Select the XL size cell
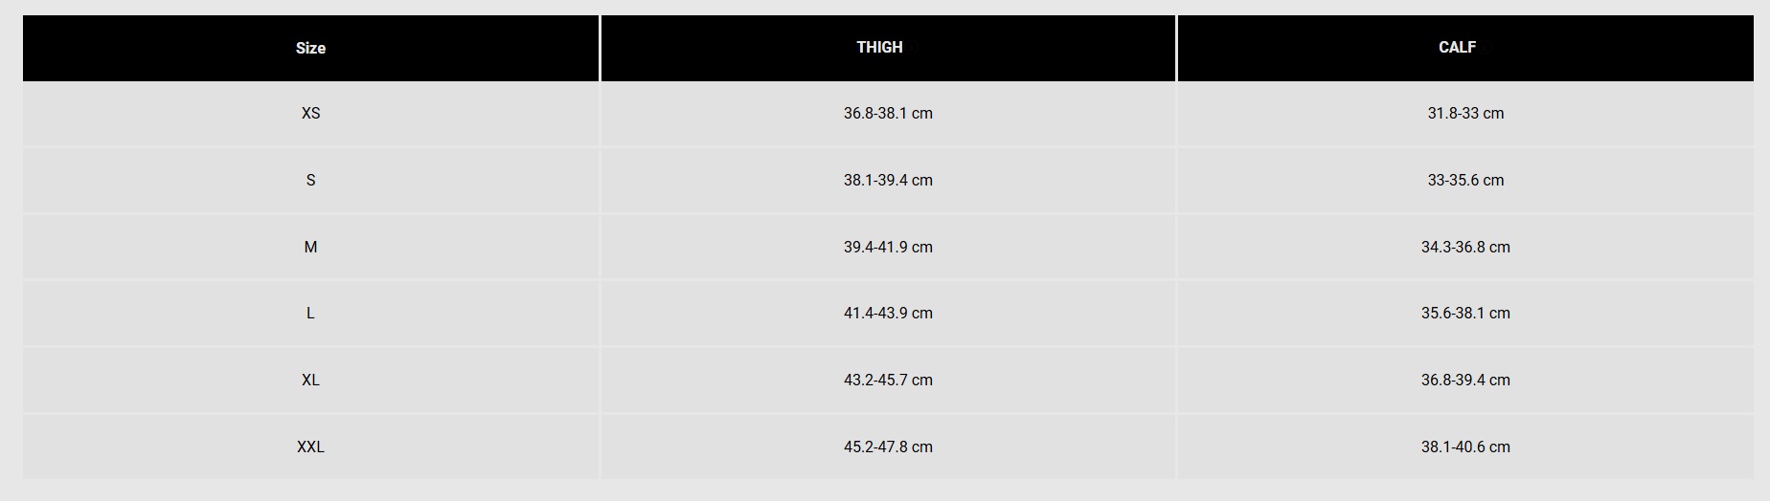 310,380
